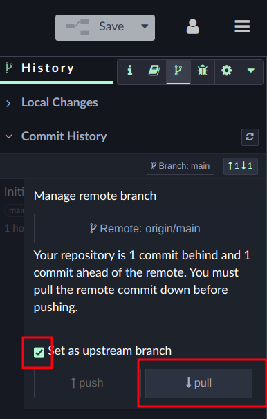
Task: Open the help book sidebar icon
Action: coord(154,71)
